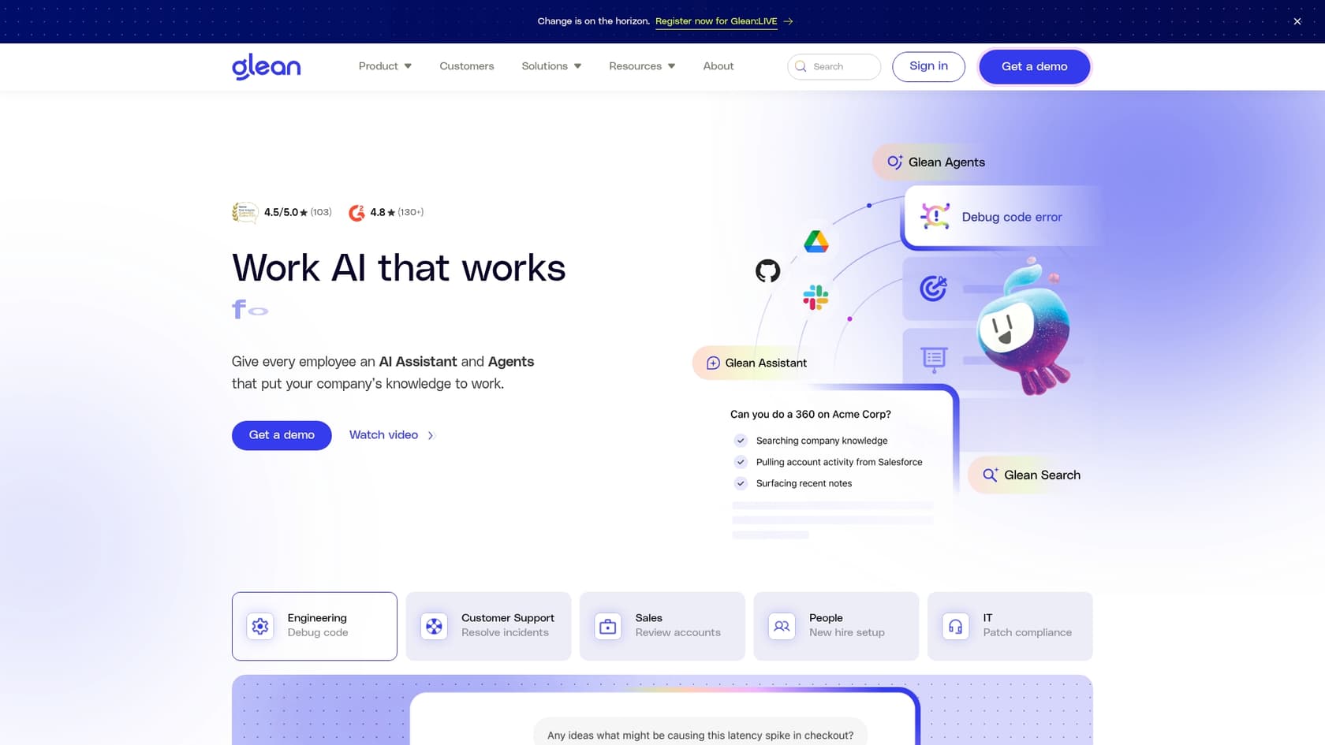
Task: Dismiss the announcement banner with the X
Action: [x=1297, y=21]
